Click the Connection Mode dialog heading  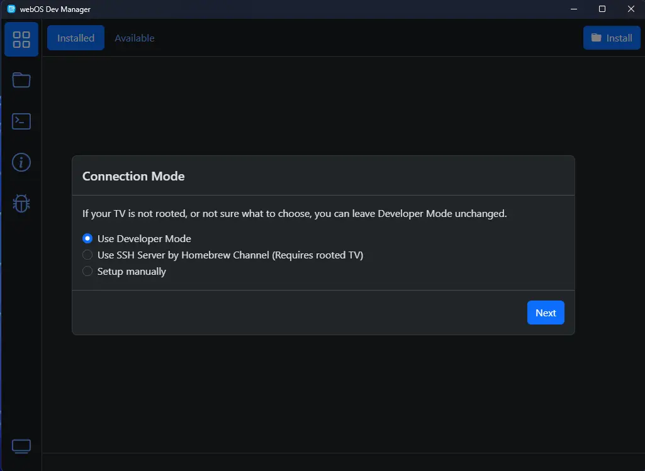pos(133,176)
